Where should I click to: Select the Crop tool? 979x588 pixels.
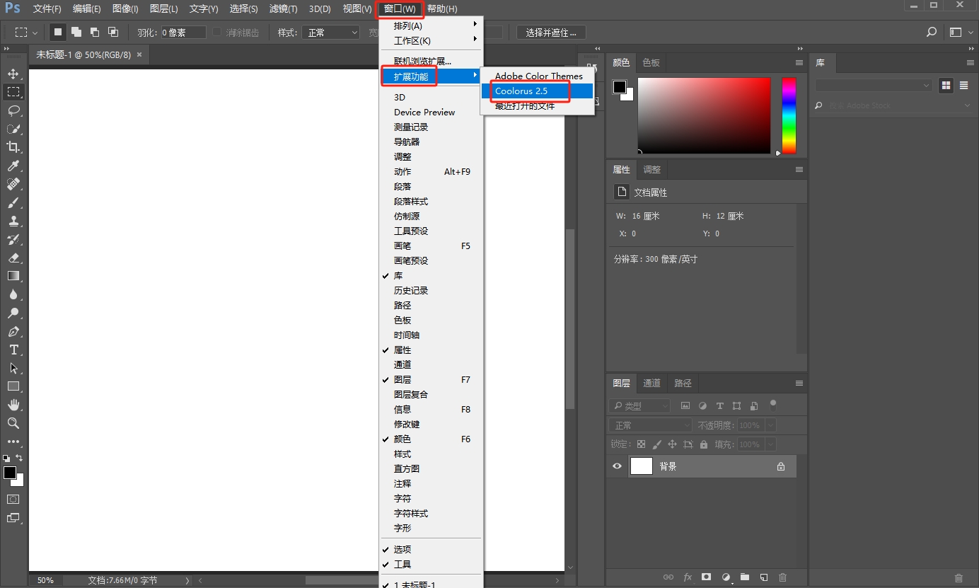point(13,147)
